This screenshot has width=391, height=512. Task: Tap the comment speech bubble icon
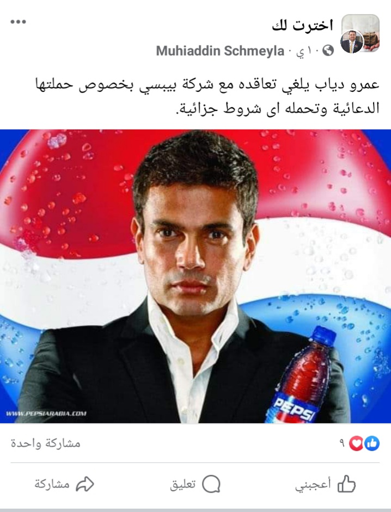point(211,484)
